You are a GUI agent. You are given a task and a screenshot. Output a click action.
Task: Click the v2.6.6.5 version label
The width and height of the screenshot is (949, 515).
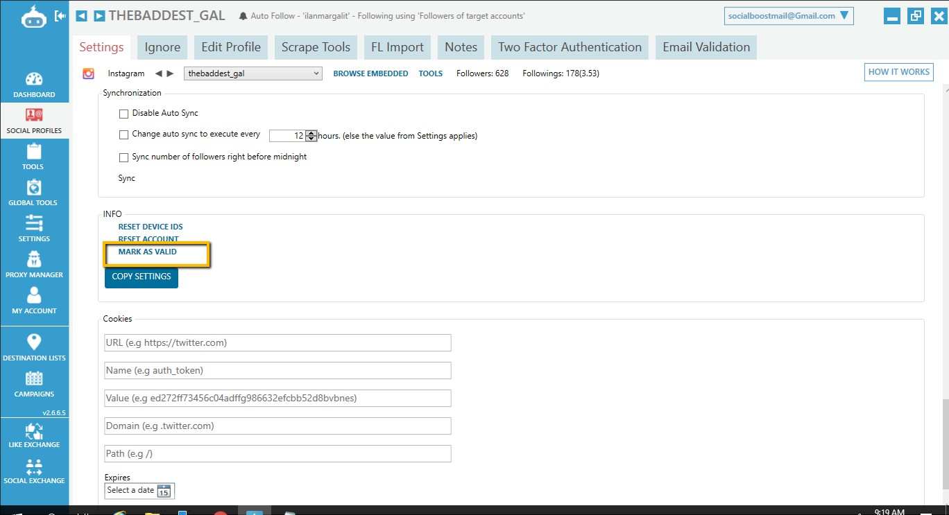[x=53, y=413]
